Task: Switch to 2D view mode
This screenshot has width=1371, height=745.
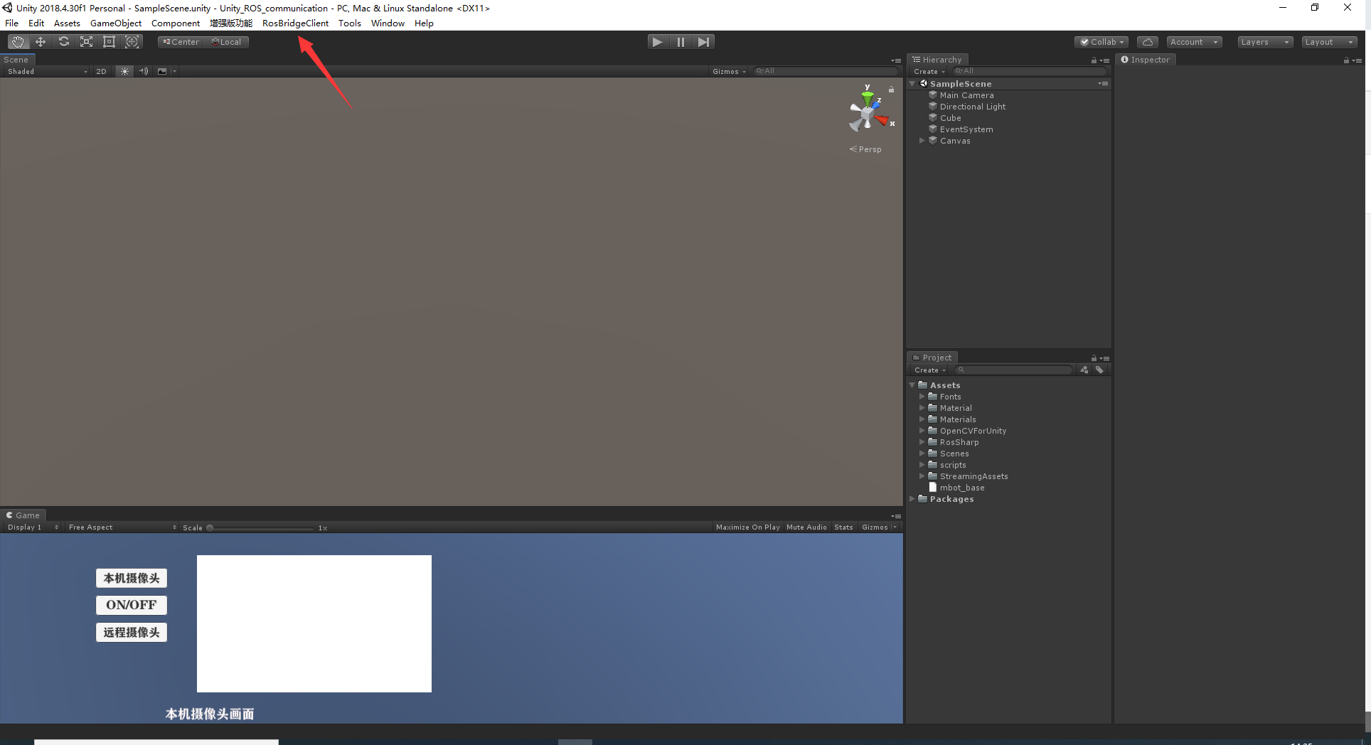Action: point(101,71)
